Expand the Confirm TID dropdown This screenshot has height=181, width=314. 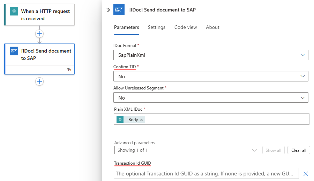pos(211,76)
